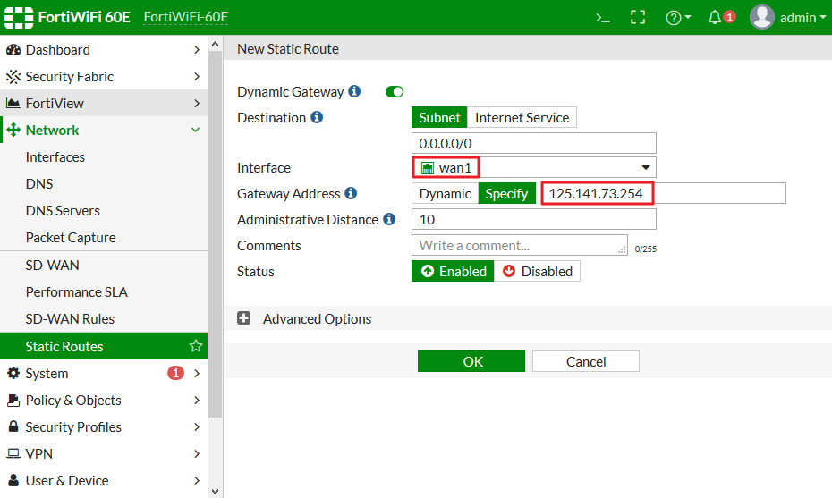Click the sidebar scrollbar thumb
This screenshot has height=498, width=832.
click(x=215, y=234)
